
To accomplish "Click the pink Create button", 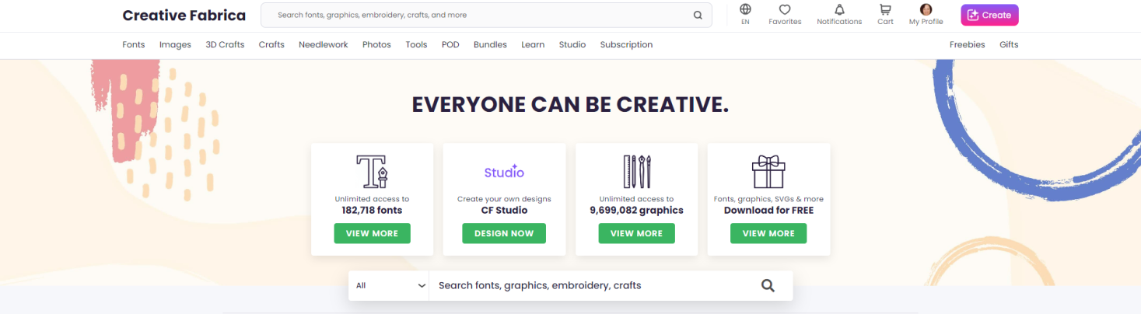I will click(x=989, y=15).
